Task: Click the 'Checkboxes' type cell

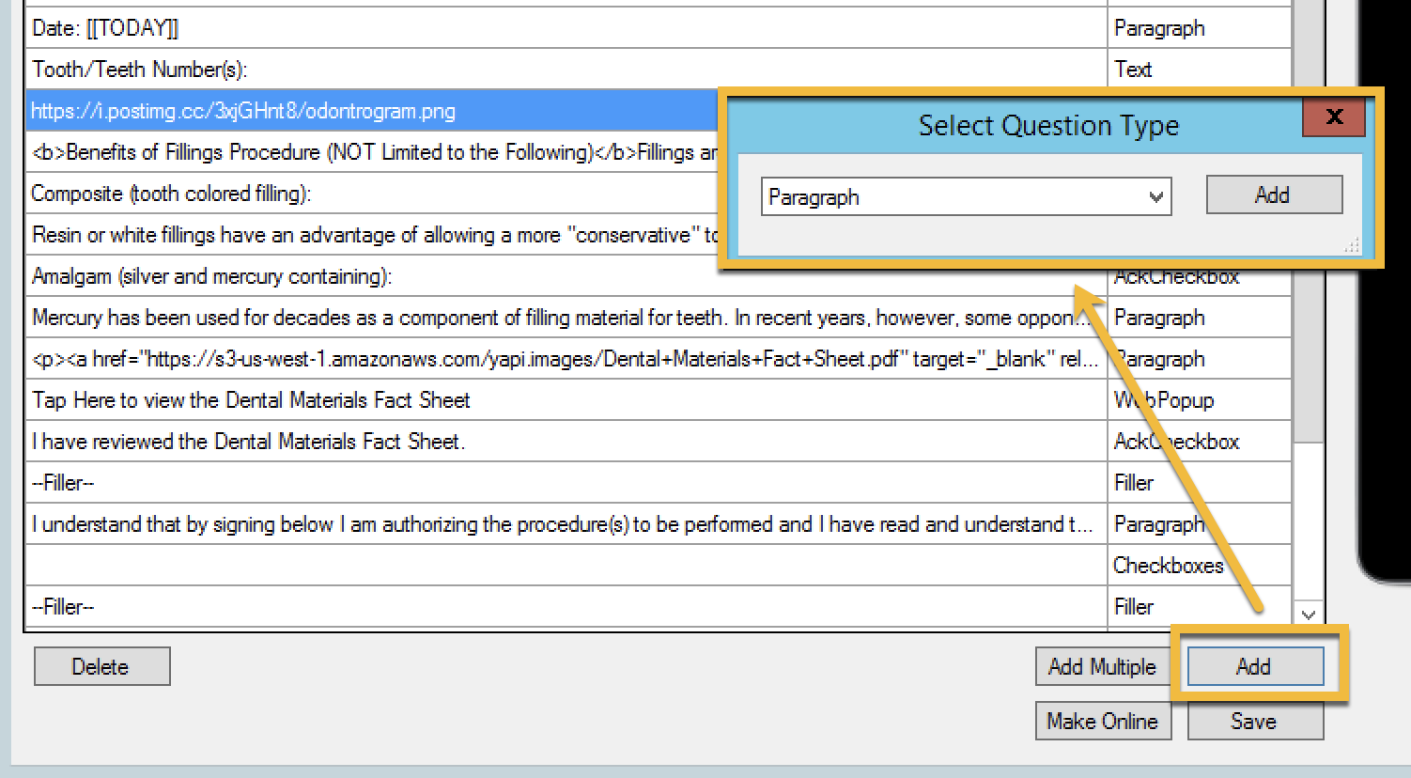Action: click(x=1199, y=566)
